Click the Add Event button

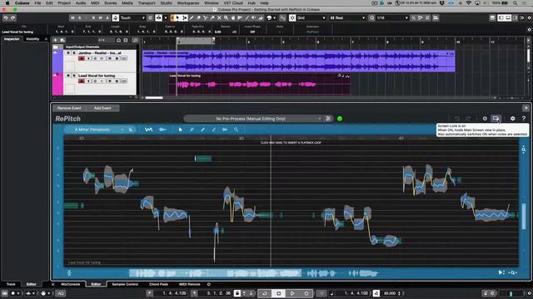pyautogui.click(x=102, y=108)
